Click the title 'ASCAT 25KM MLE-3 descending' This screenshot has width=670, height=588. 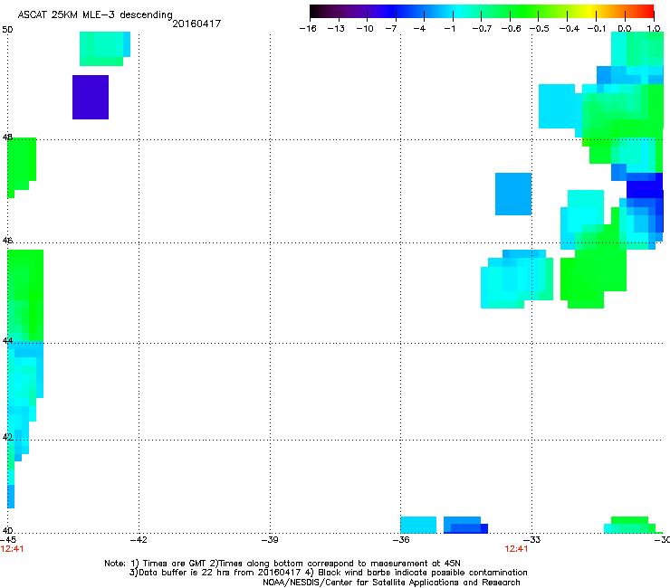(95, 15)
